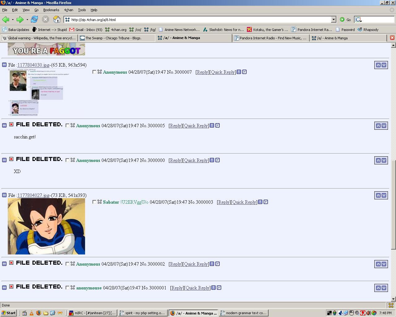Screen dimensions: 396x317
Task: Reload the page with the refresh icon
Action: click(34, 20)
